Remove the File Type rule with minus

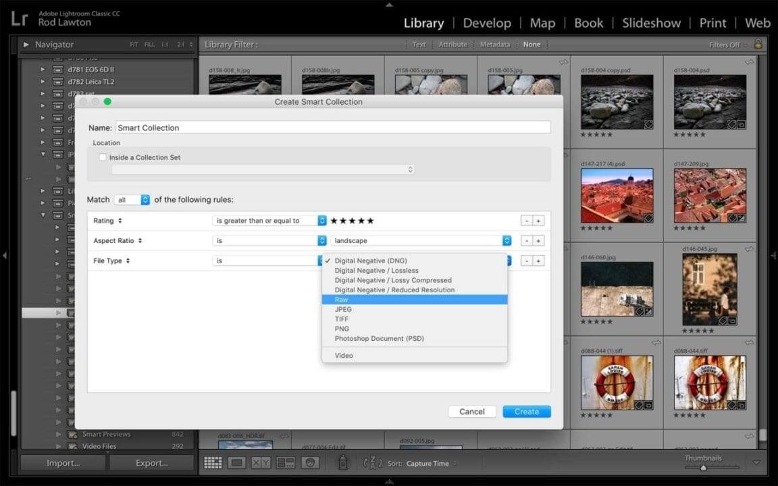(527, 261)
